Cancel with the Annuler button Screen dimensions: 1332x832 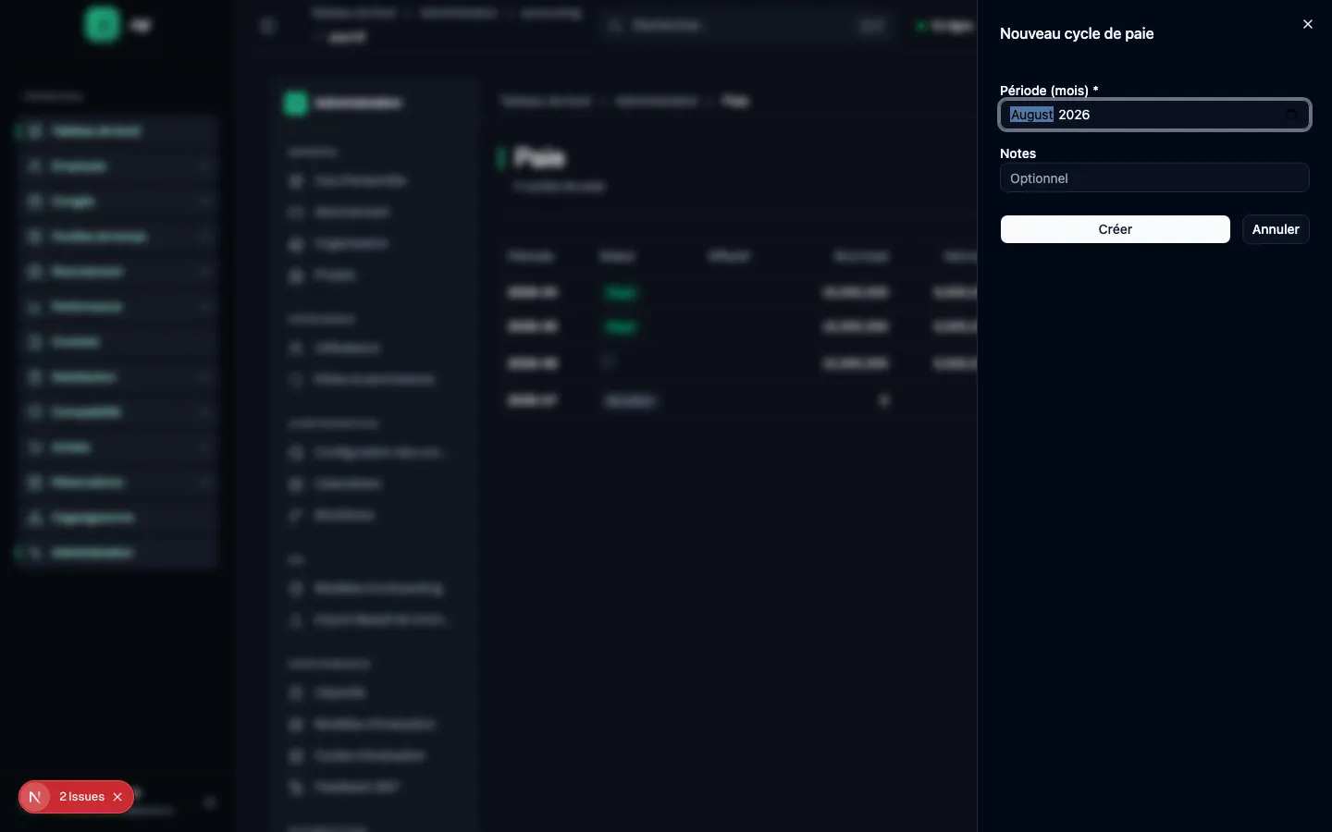point(1276,229)
